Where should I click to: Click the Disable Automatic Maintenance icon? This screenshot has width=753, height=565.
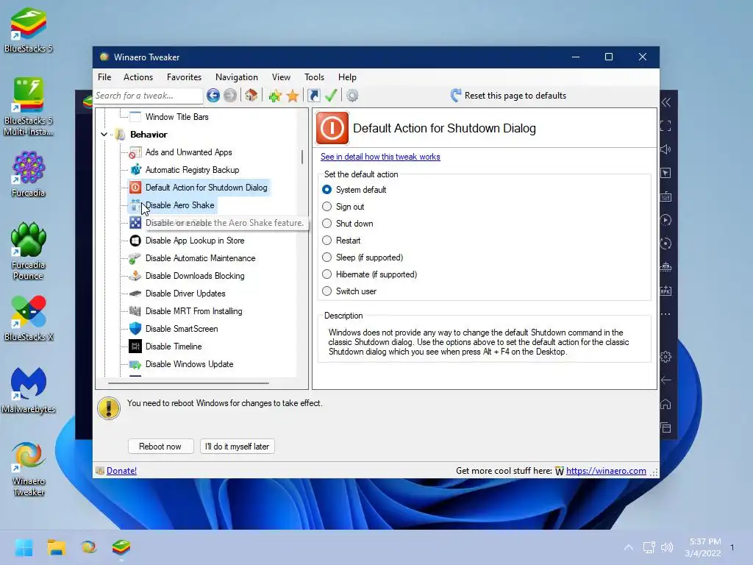click(x=135, y=258)
